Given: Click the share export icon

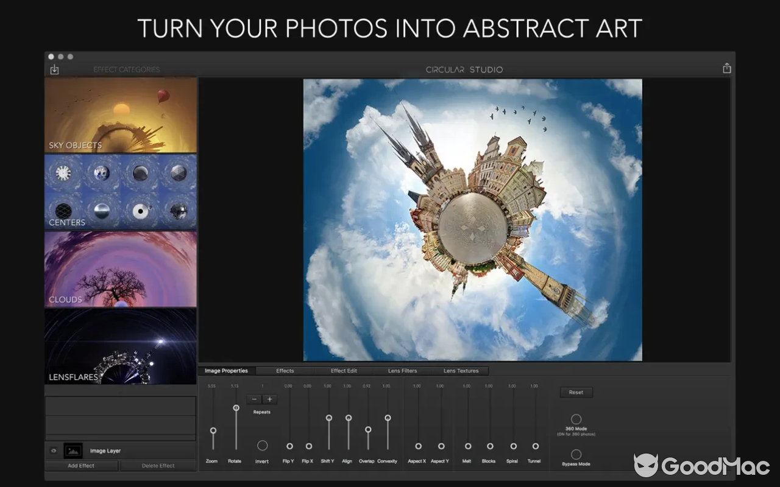Looking at the screenshot, I should pyautogui.click(x=726, y=69).
